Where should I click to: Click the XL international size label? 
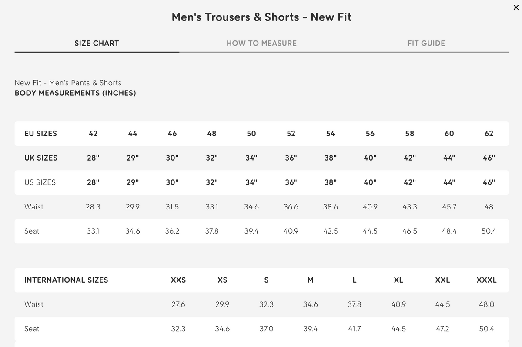click(398, 280)
